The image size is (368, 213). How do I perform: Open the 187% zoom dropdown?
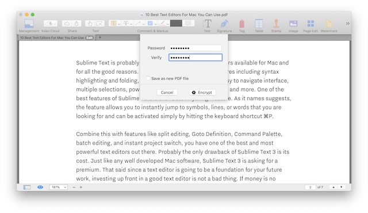pos(59,187)
